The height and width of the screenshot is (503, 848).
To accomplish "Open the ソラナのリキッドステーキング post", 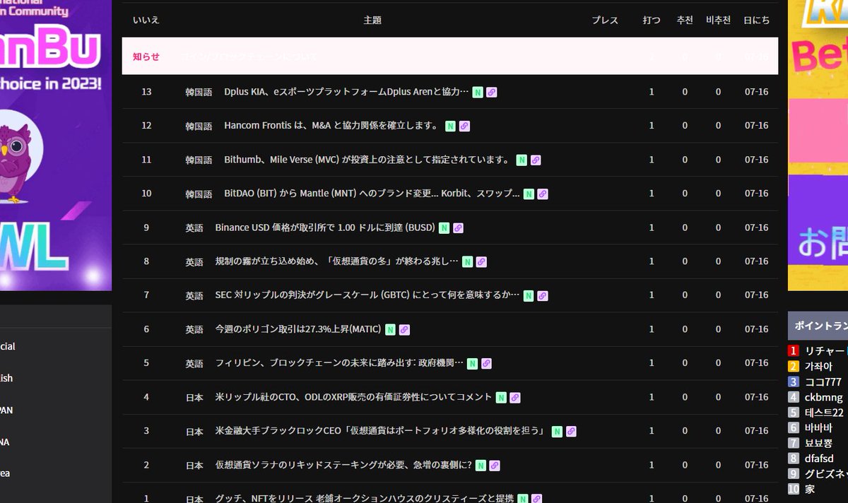I will click(343, 465).
